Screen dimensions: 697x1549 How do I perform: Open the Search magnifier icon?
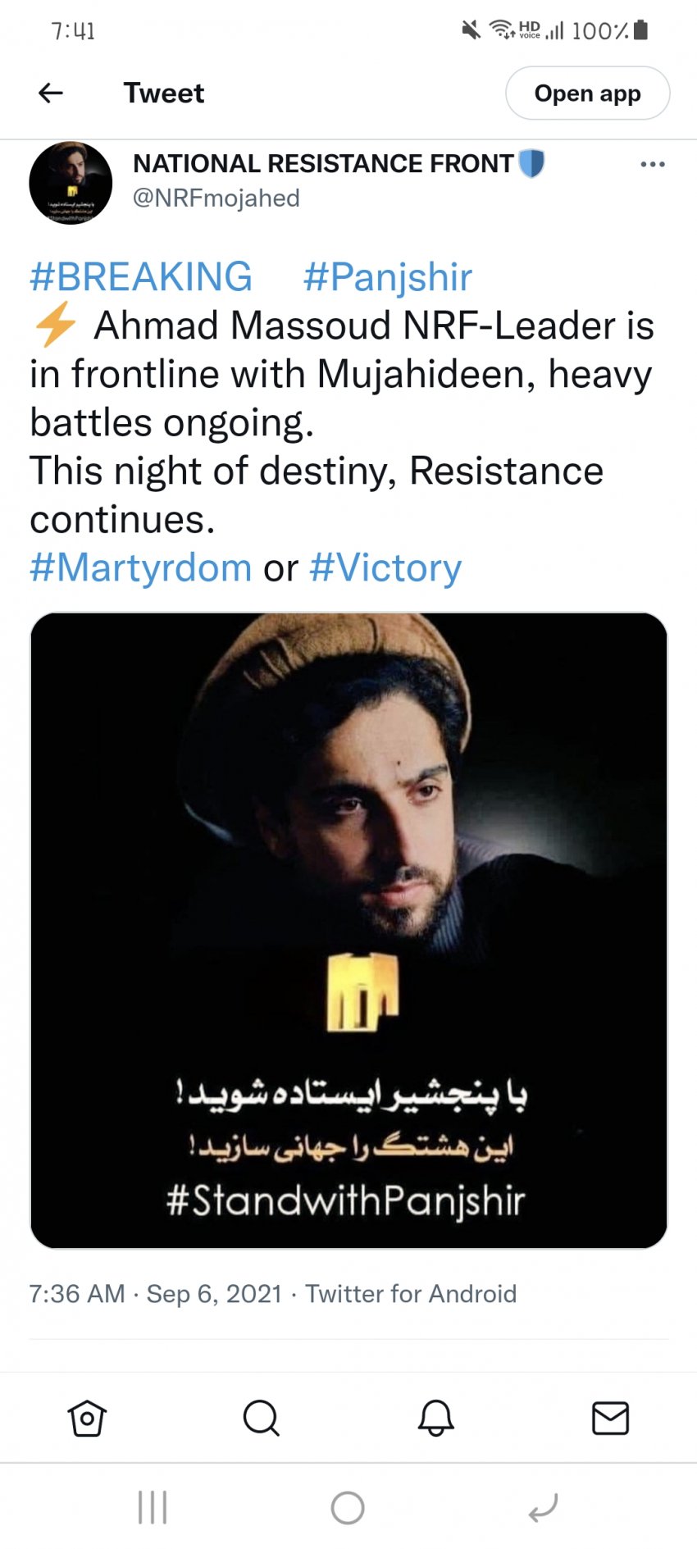[262, 1418]
